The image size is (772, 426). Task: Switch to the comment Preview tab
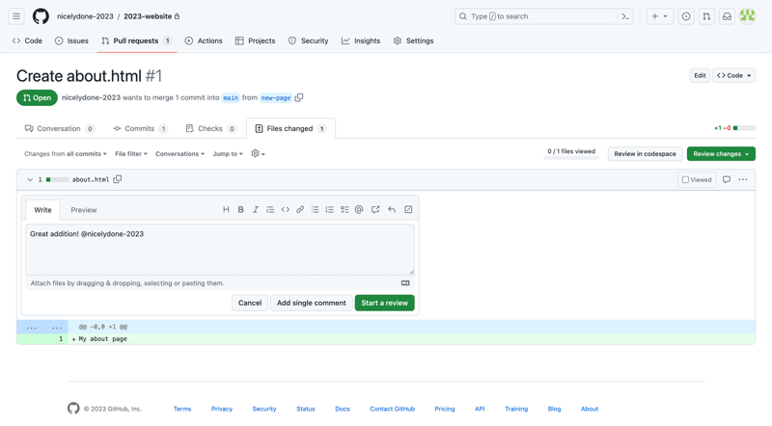tap(84, 210)
